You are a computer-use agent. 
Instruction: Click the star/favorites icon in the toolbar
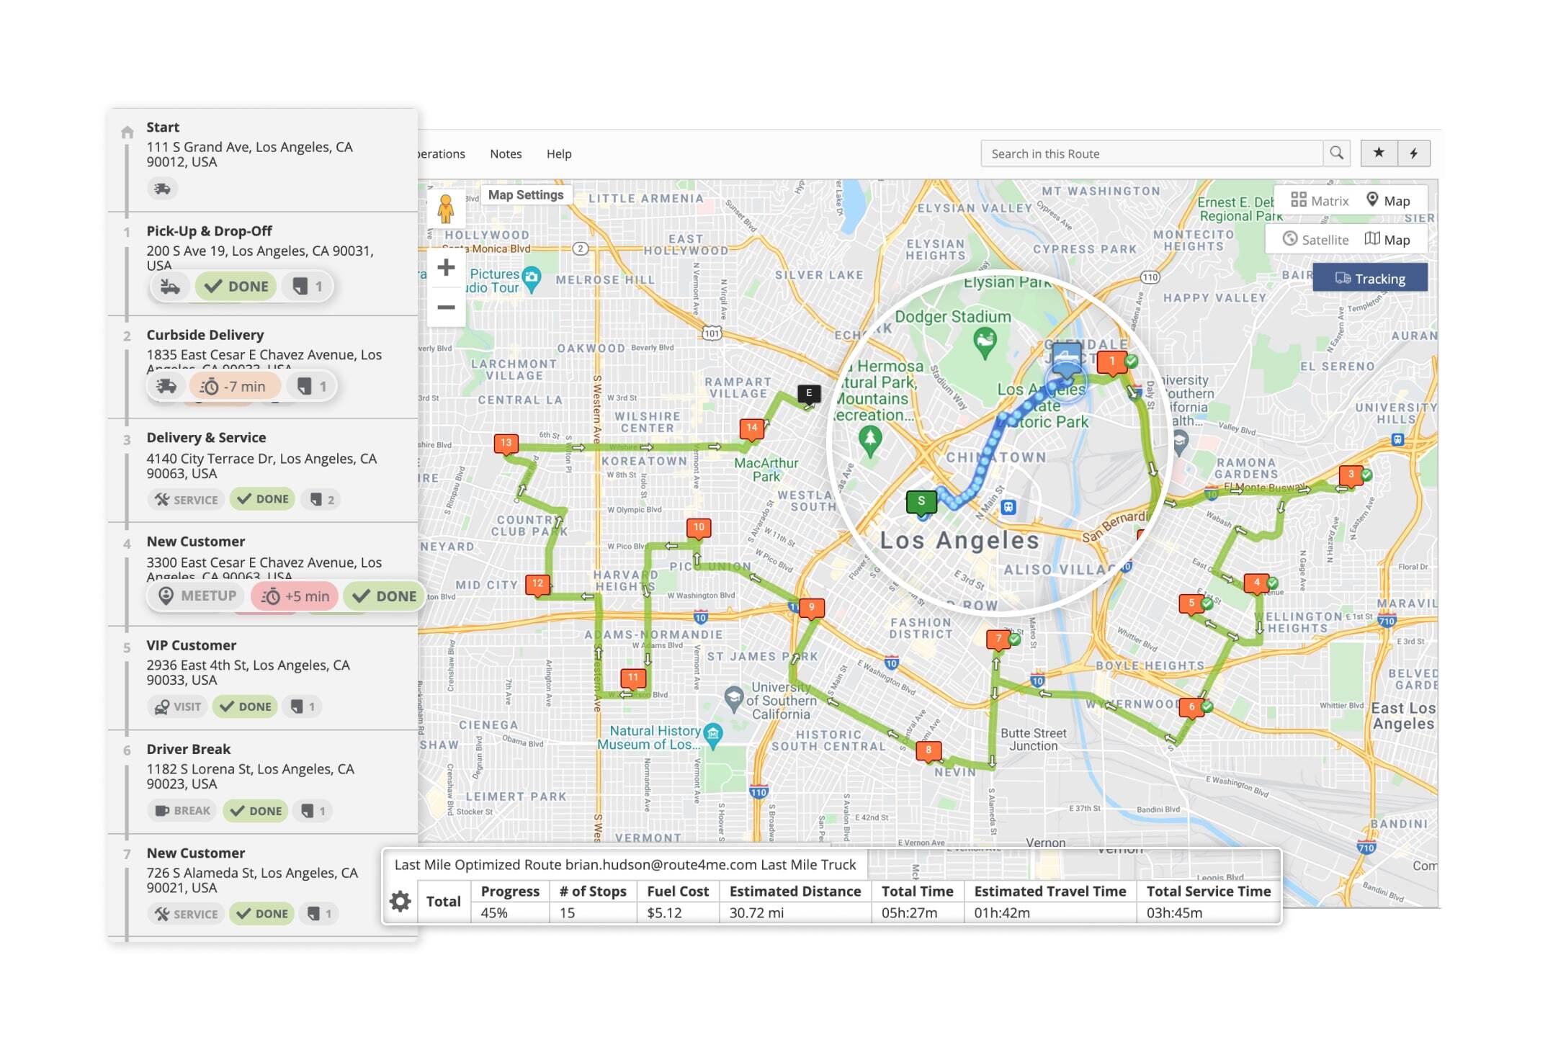coord(1379,153)
